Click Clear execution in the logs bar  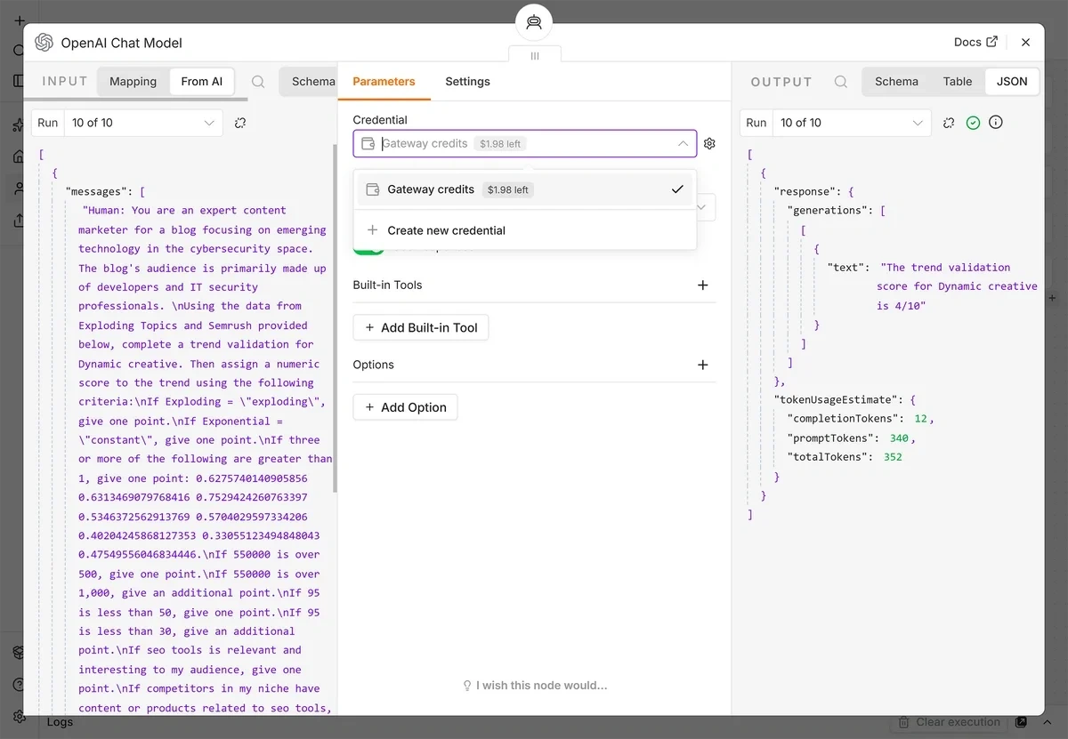tap(959, 722)
